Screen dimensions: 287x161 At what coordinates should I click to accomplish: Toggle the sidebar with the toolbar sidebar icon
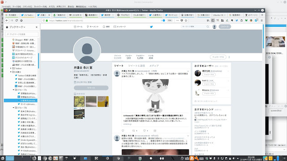pyautogui.click(x=213, y=21)
